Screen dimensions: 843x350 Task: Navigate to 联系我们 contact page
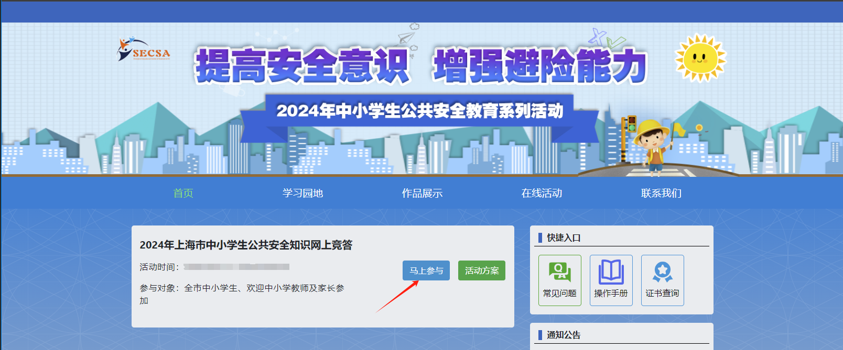662,193
